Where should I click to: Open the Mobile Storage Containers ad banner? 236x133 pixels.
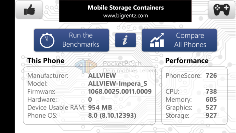125,11
